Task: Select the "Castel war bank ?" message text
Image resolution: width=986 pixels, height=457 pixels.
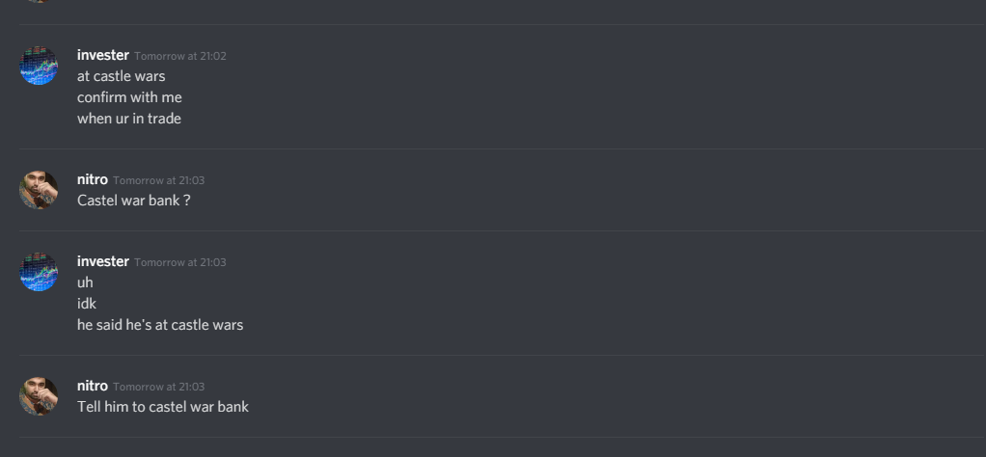Action: pos(134,201)
